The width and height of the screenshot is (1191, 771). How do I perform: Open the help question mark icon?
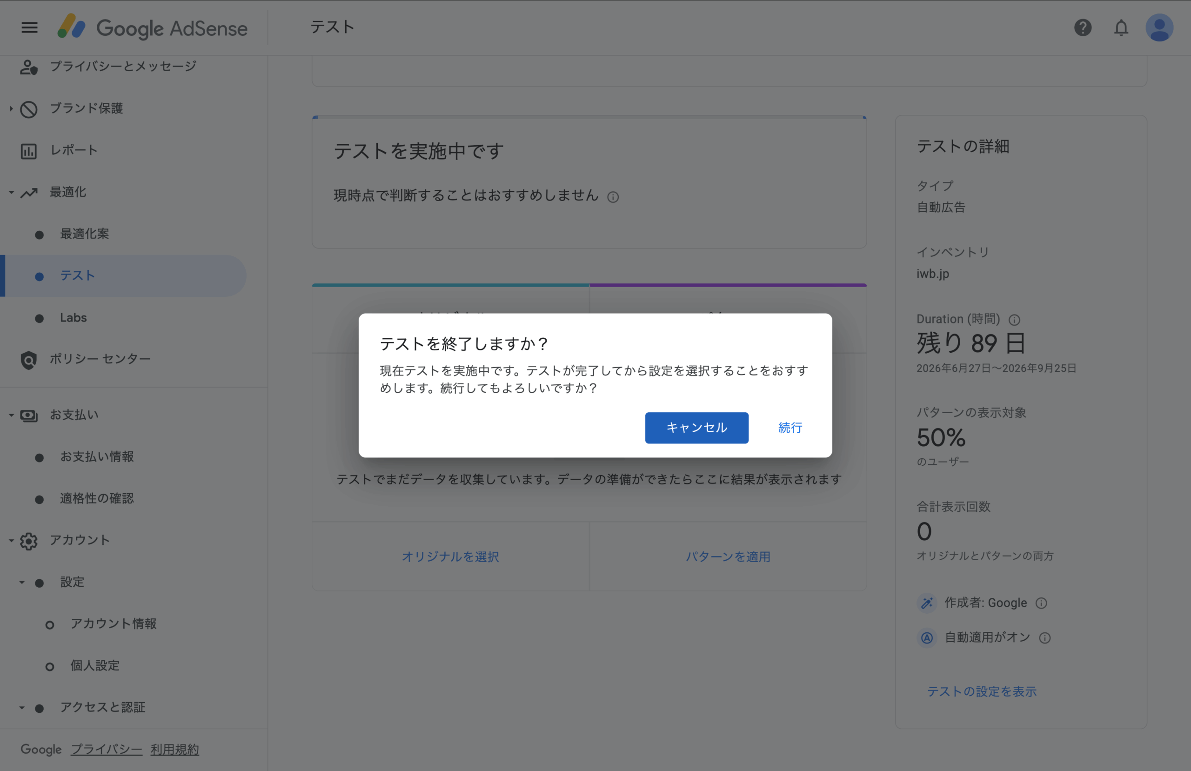click(1083, 27)
